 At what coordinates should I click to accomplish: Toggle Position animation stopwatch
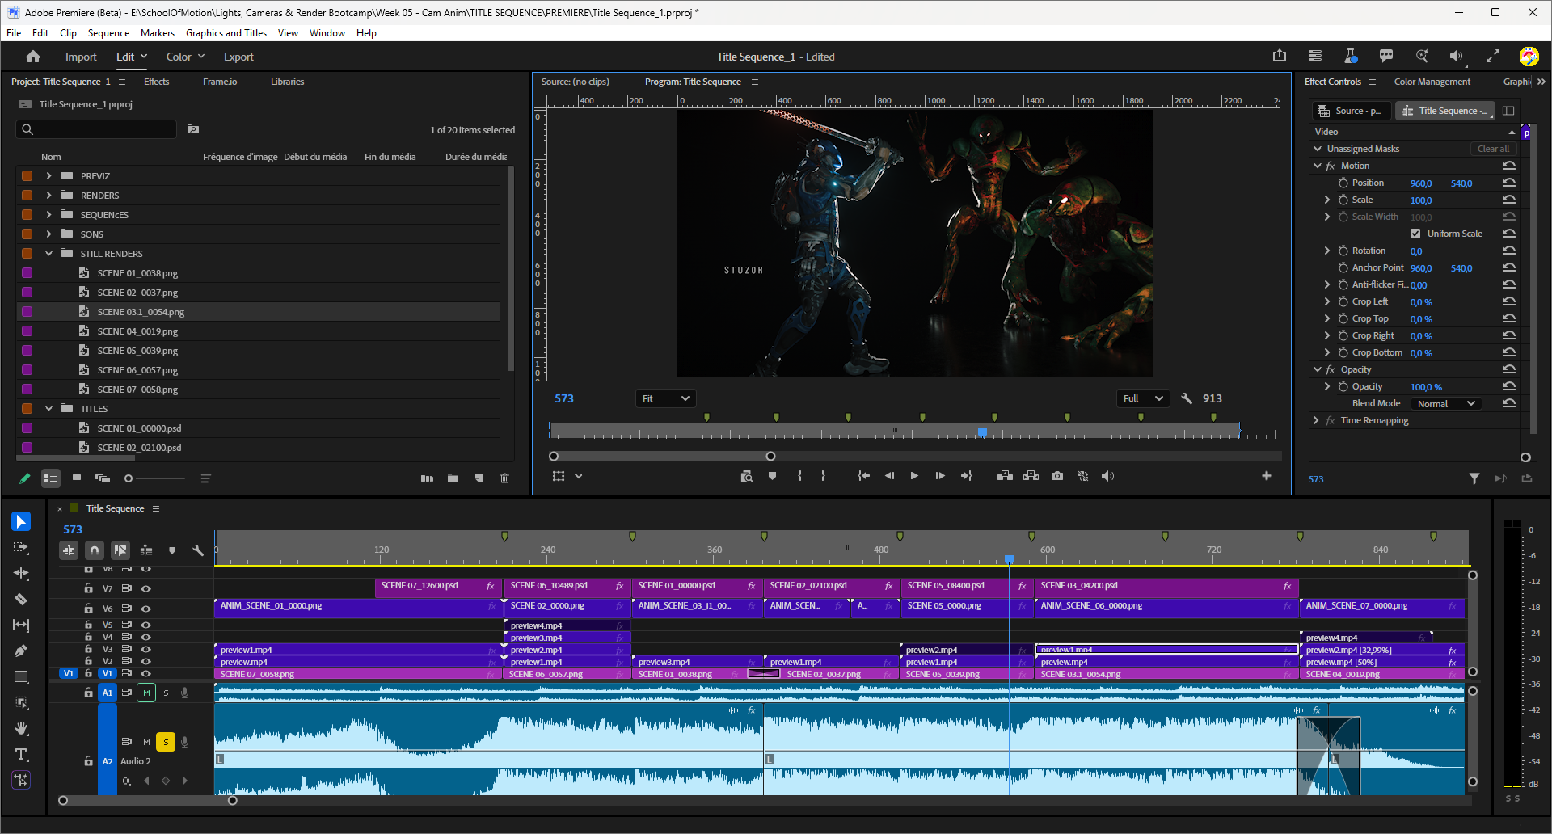pyautogui.click(x=1343, y=183)
